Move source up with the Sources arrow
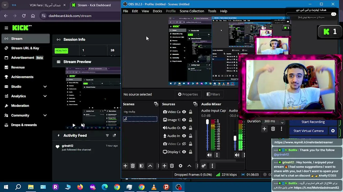343x192 pixels. [189, 166]
